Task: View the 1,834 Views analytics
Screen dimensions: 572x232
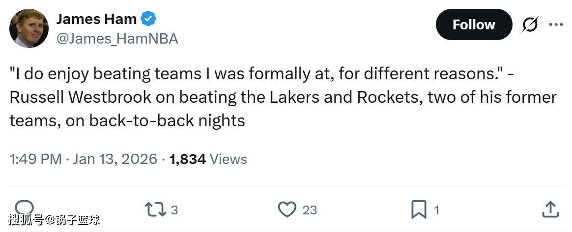Action: [x=208, y=159]
